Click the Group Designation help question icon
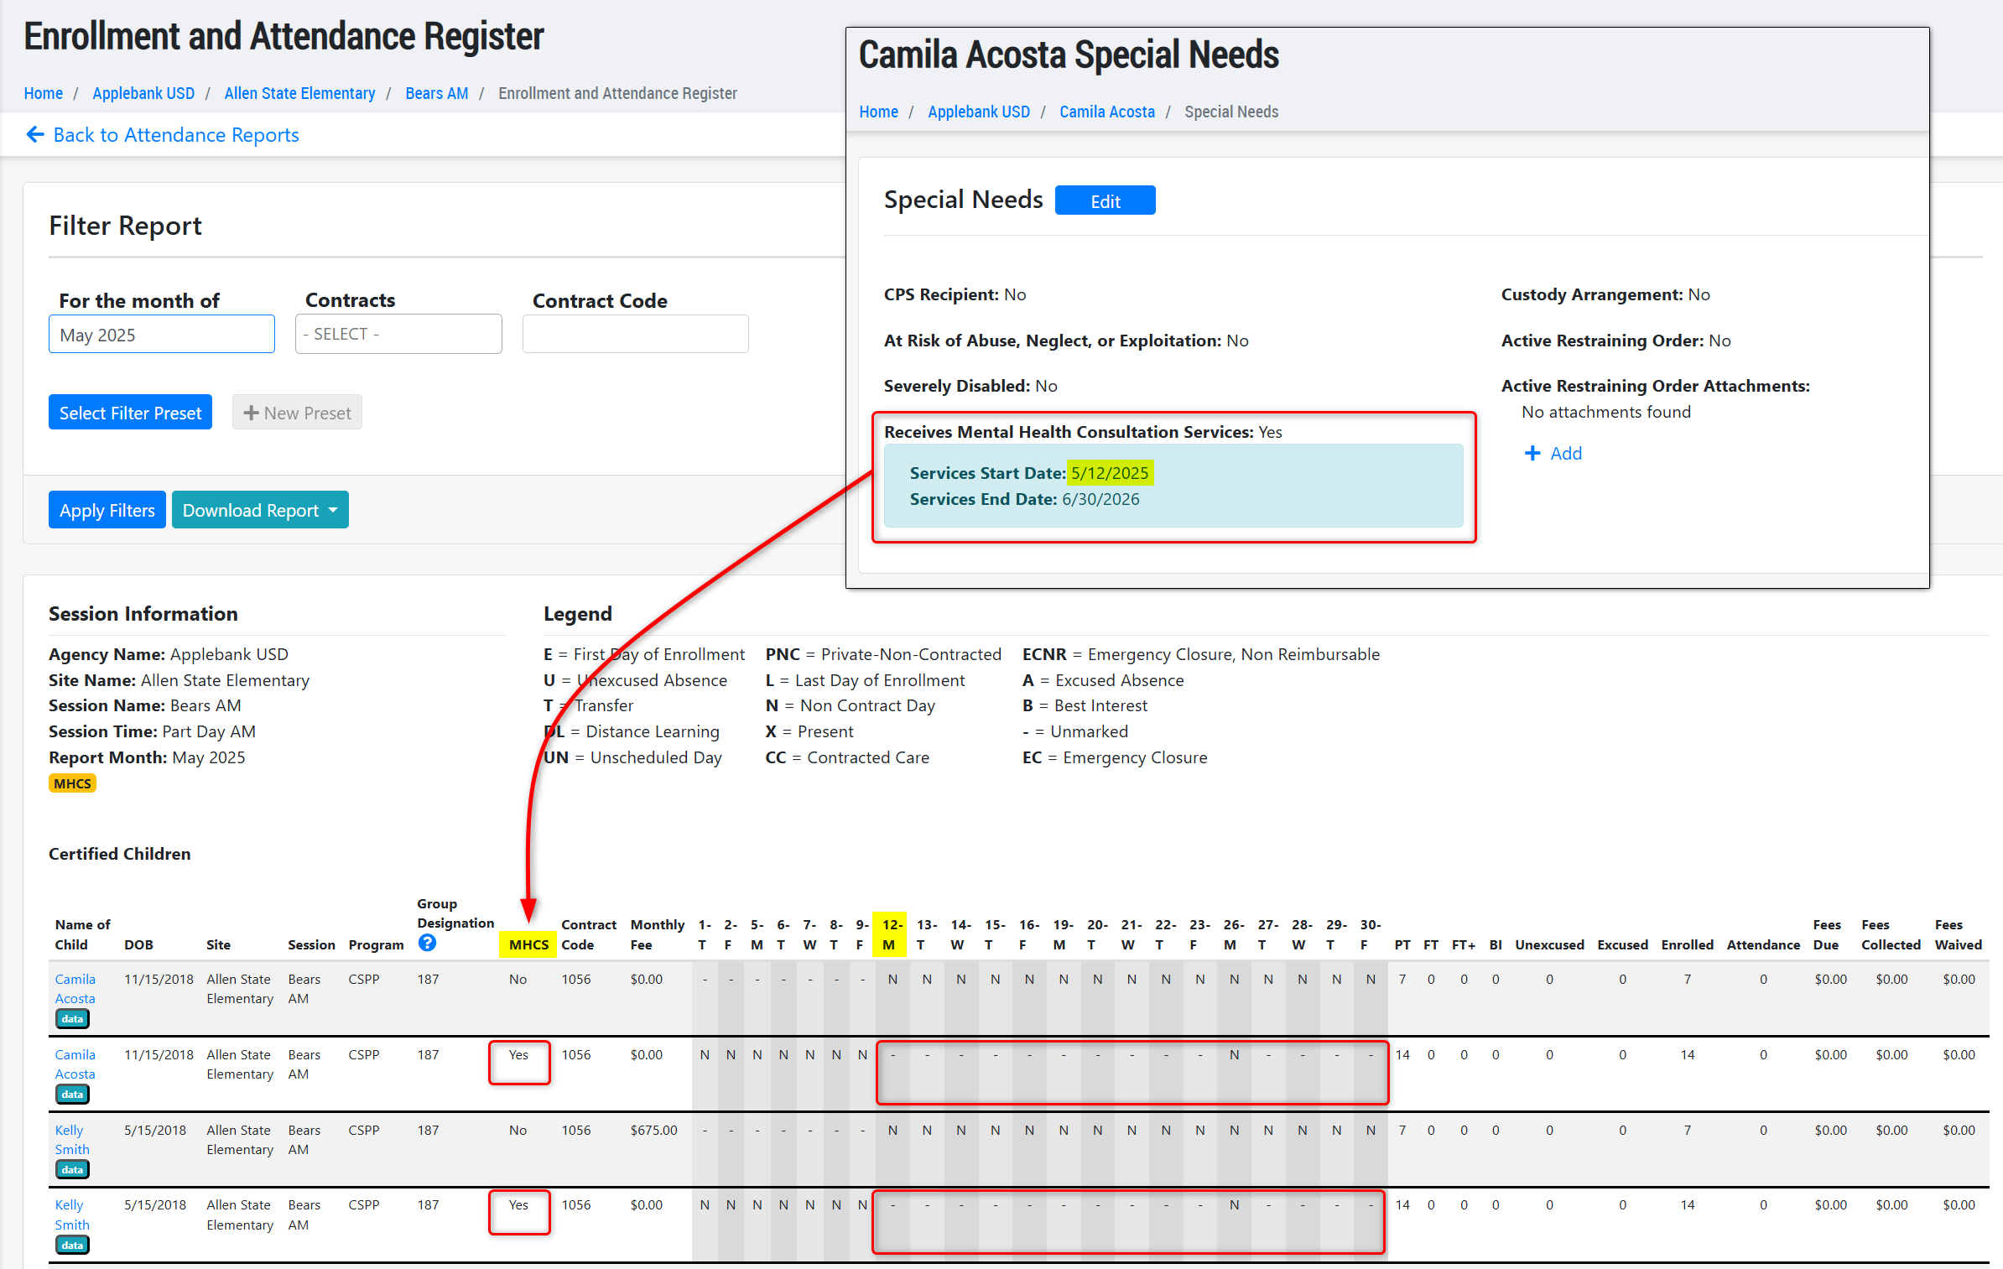Image resolution: width=2003 pixels, height=1269 pixels. point(427,943)
